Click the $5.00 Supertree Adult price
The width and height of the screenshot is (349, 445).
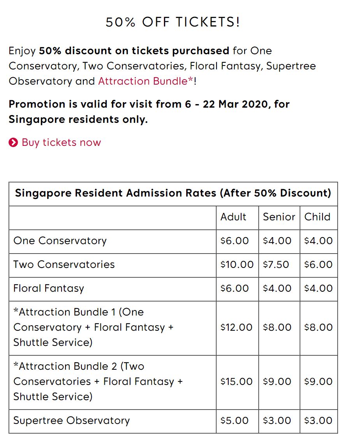(234, 420)
